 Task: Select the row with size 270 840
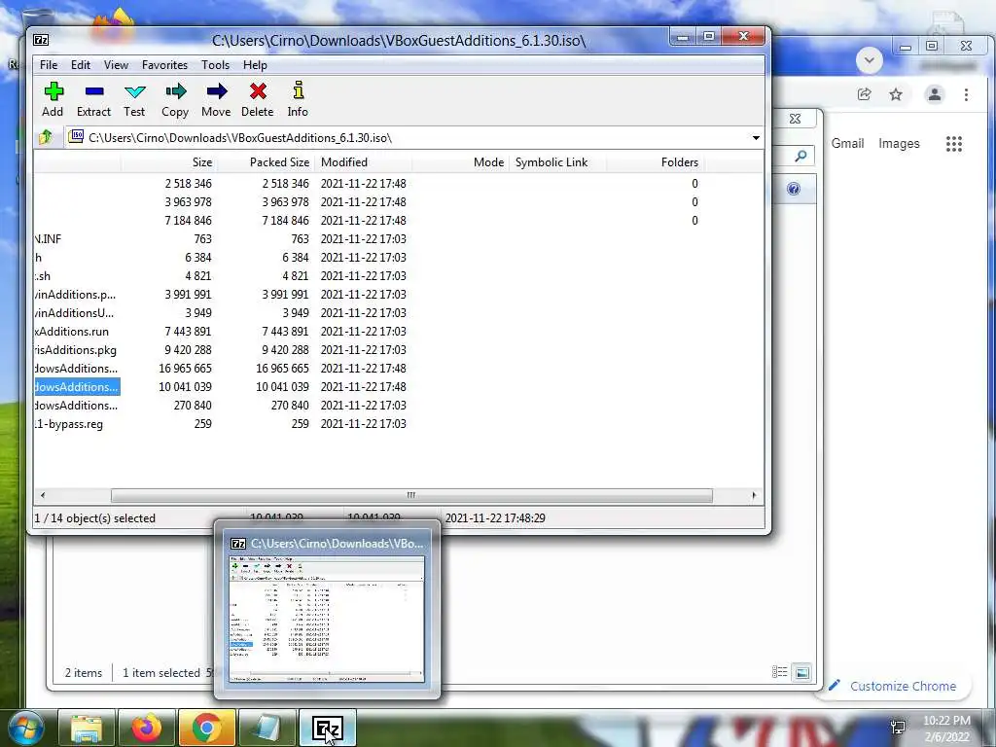coord(398,406)
